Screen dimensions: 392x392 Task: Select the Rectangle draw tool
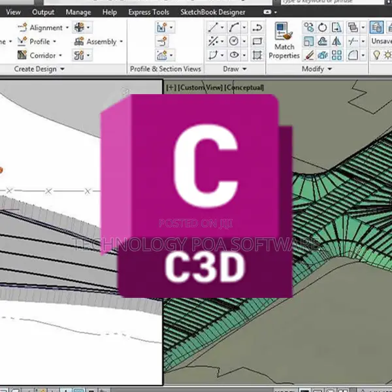coord(257,41)
